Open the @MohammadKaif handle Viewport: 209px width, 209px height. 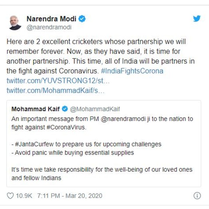click(x=95, y=109)
